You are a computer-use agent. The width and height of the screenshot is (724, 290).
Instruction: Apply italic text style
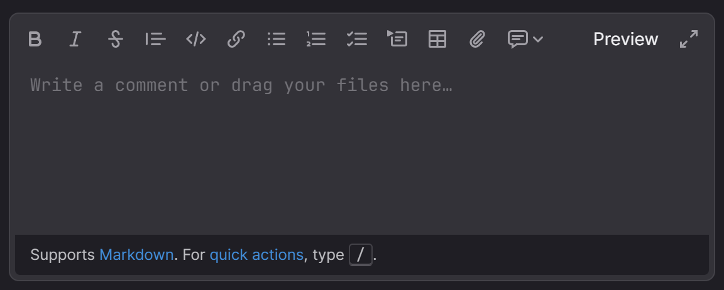(x=75, y=40)
